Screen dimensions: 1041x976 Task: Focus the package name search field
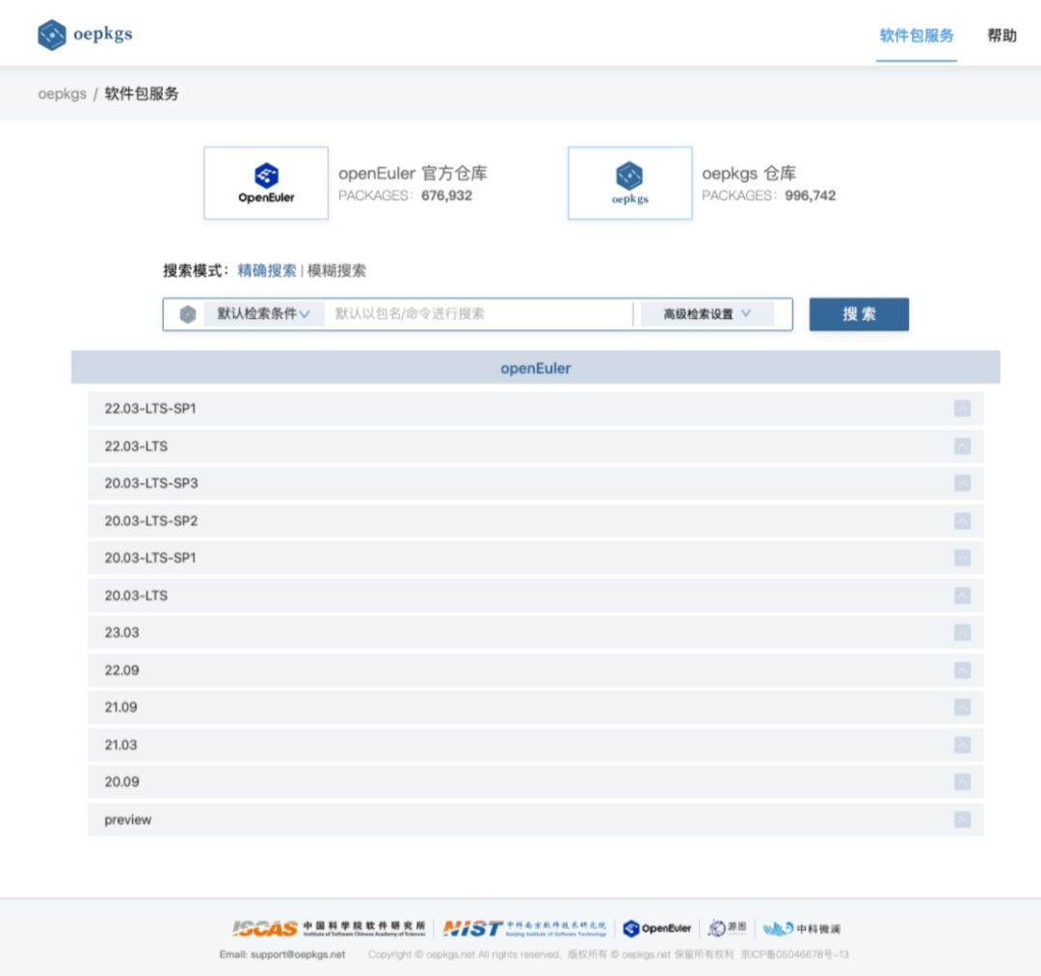click(478, 314)
